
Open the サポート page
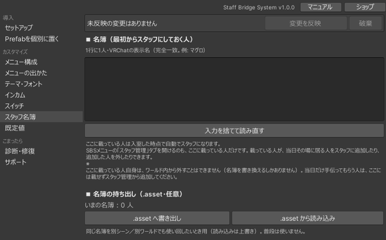41,162
